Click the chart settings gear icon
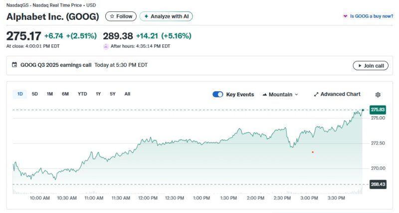Screen dimensions: 399x213 (378, 94)
